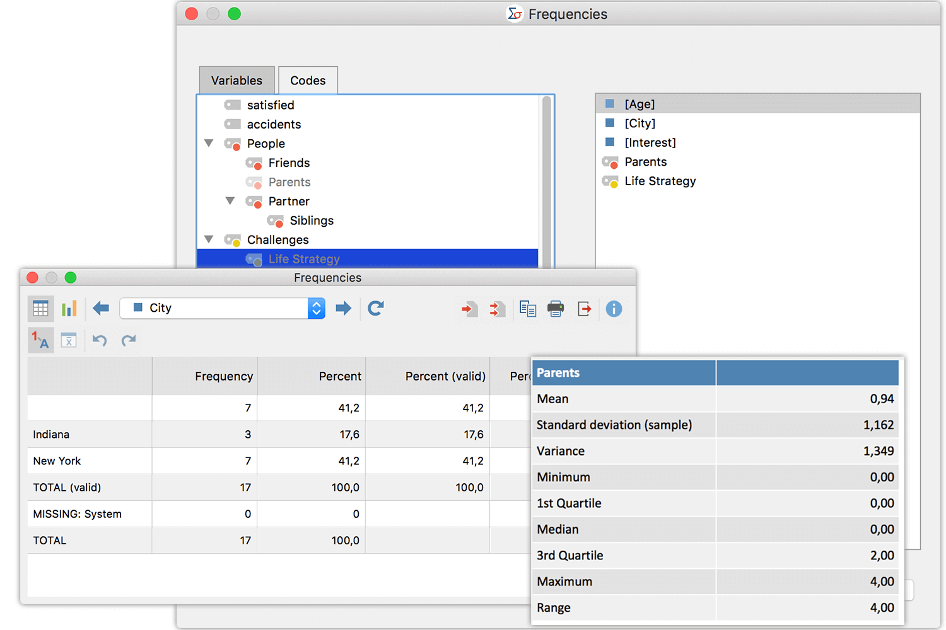The width and height of the screenshot is (946, 630).
Task: Click Standard deviation (sample) row
Action: 716,425
